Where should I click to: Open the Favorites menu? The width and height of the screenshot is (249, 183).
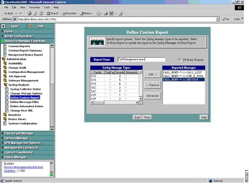pyautogui.click(x=34, y=7)
